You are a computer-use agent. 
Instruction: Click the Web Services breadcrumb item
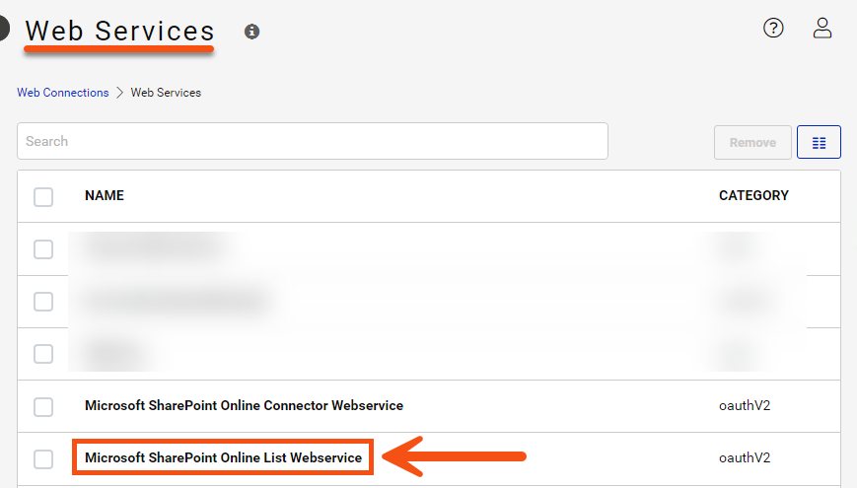click(166, 93)
